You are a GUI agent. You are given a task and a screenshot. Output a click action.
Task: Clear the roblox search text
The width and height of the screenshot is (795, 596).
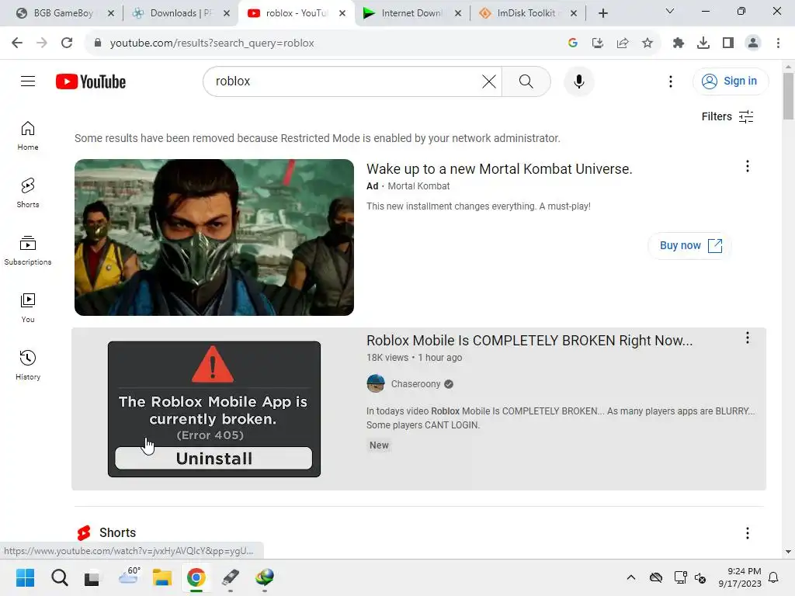(x=489, y=81)
